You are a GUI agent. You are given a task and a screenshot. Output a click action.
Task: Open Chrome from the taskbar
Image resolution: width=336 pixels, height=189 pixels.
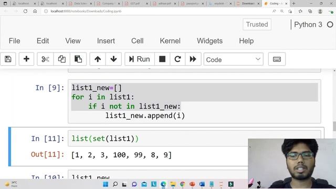(x=183, y=184)
